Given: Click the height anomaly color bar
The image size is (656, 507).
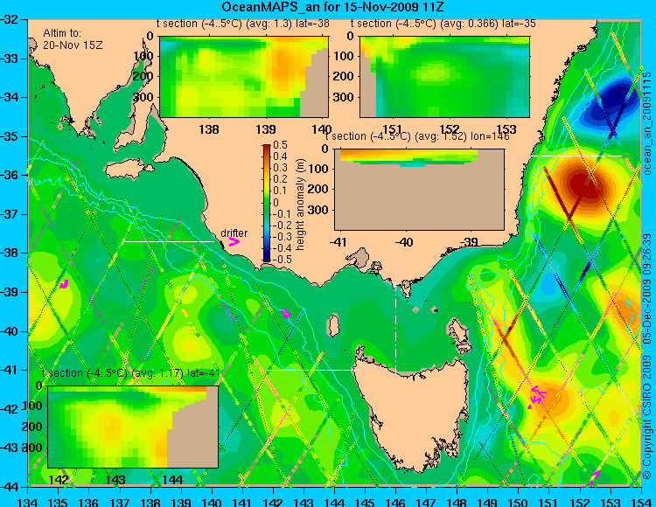Looking at the screenshot, I should pyautogui.click(x=267, y=203).
